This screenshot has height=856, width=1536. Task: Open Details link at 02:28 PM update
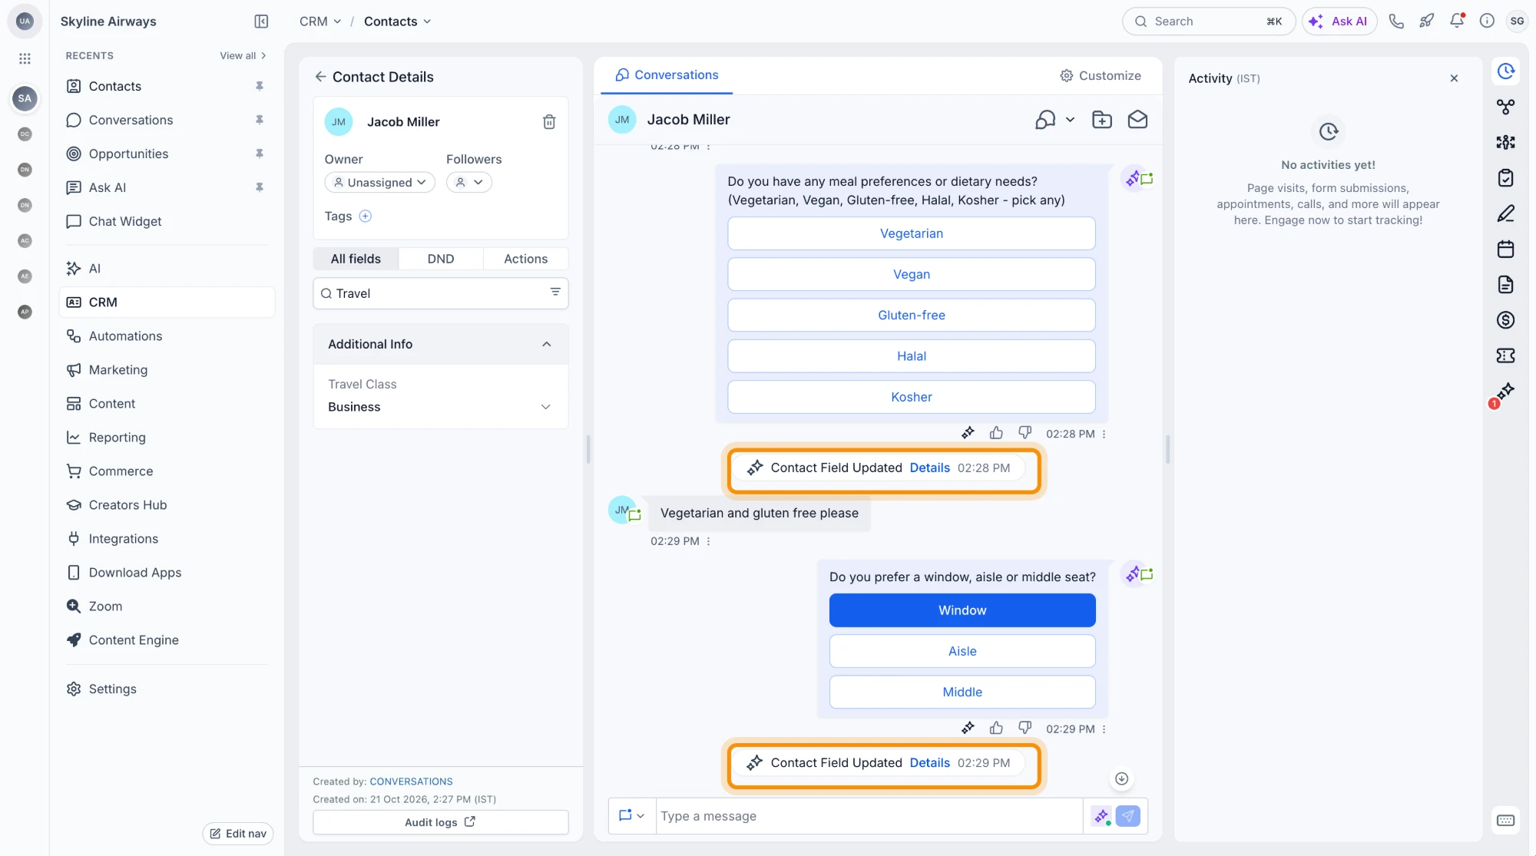coord(929,468)
